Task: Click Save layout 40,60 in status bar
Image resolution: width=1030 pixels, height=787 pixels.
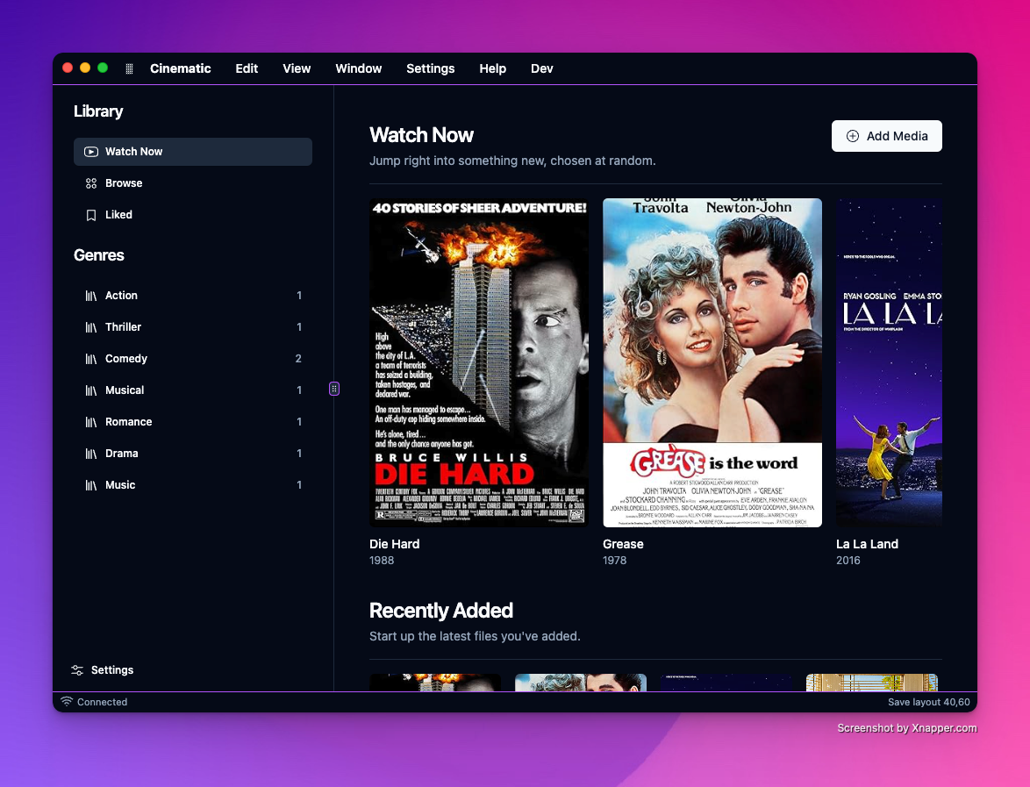Action: [929, 702]
